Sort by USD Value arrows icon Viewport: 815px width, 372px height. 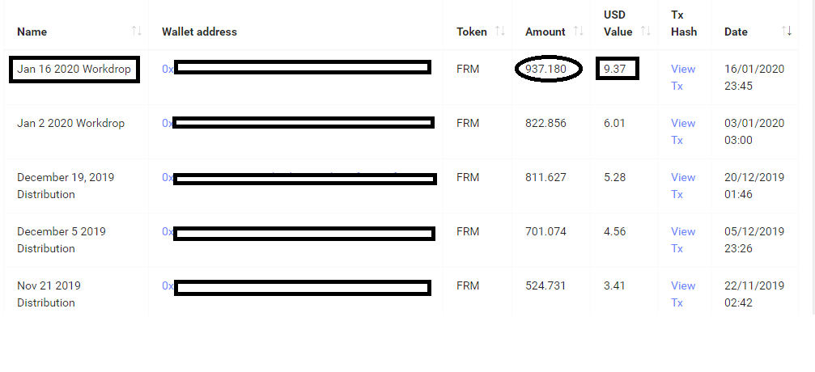[x=646, y=32]
